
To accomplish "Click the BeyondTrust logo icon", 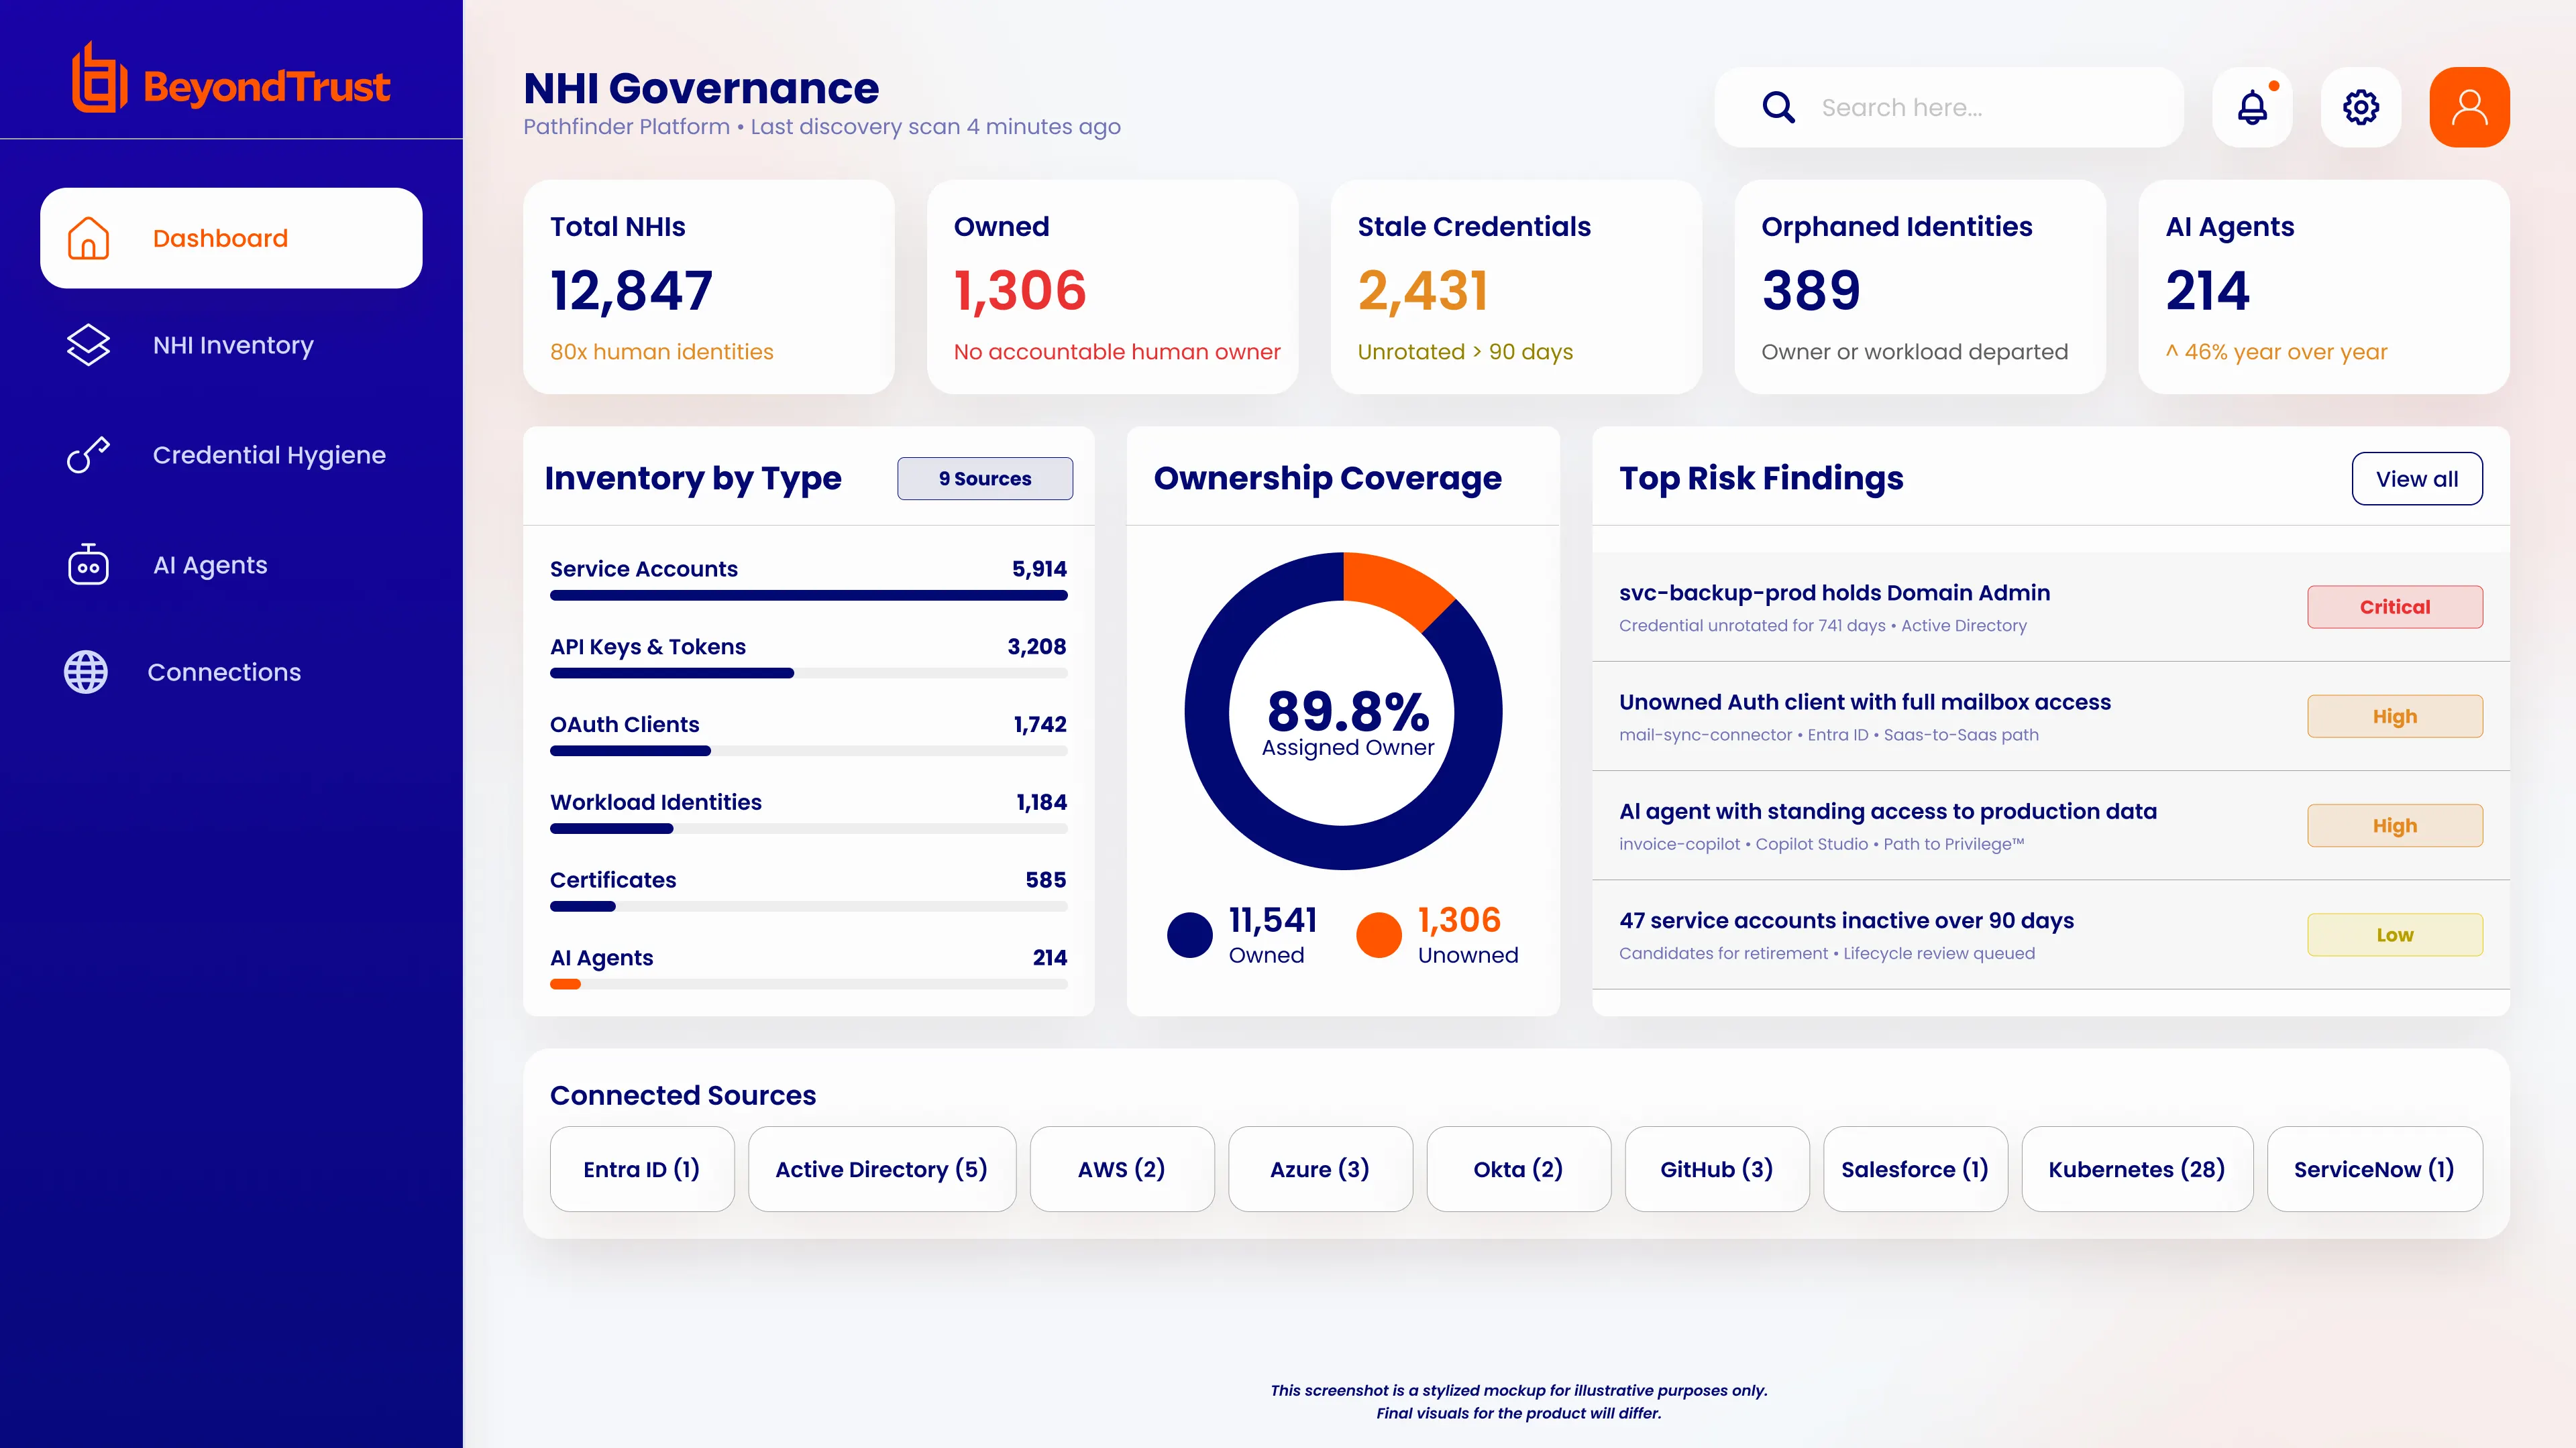I will (99, 78).
